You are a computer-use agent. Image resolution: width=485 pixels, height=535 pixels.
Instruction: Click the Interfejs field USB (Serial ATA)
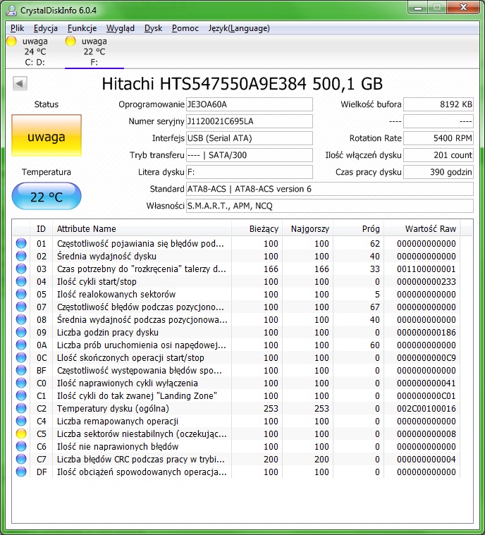249,138
